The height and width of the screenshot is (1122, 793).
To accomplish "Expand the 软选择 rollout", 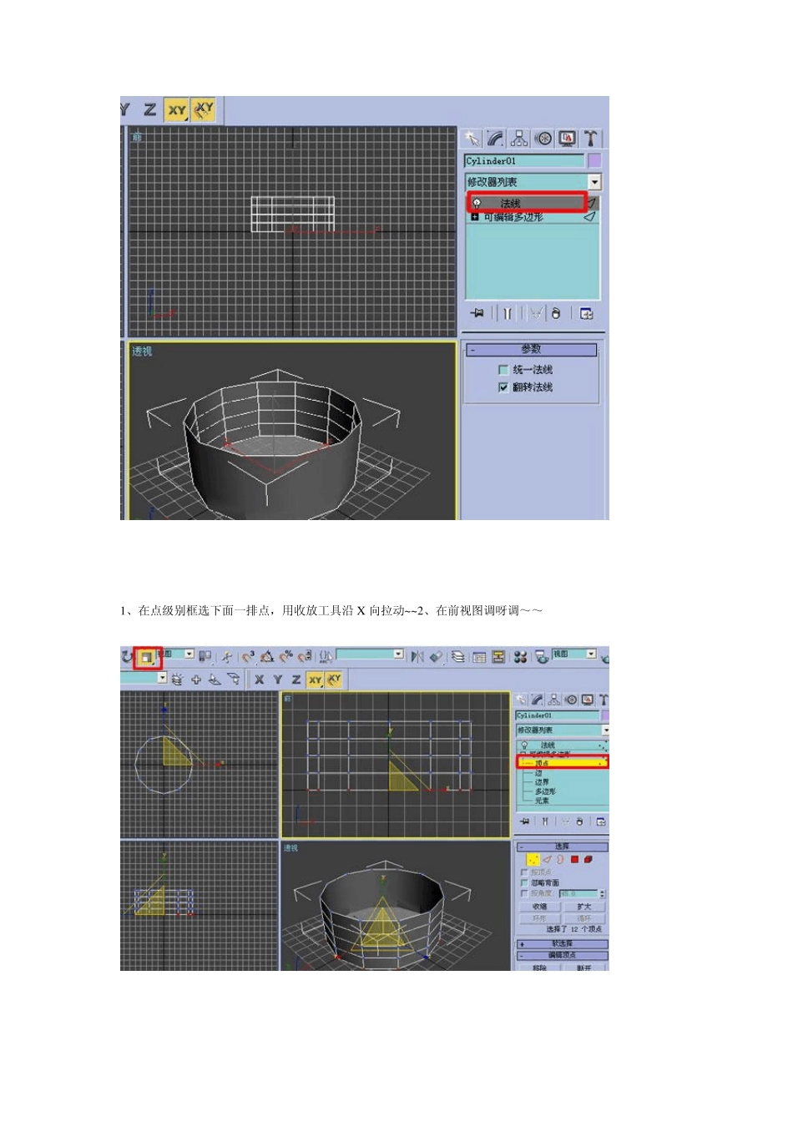I will pos(562,944).
